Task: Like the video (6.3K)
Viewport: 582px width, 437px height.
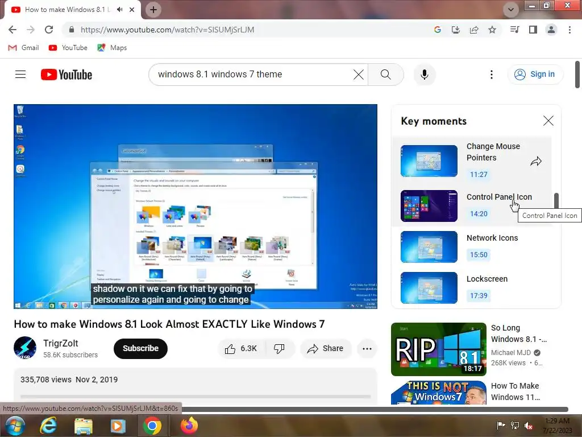Action: pos(242,349)
